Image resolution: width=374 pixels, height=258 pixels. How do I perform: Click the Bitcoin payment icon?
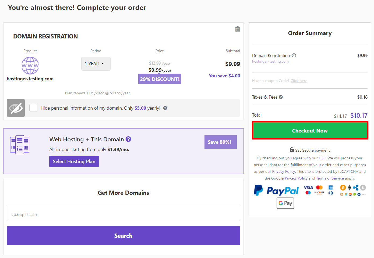(343, 188)
